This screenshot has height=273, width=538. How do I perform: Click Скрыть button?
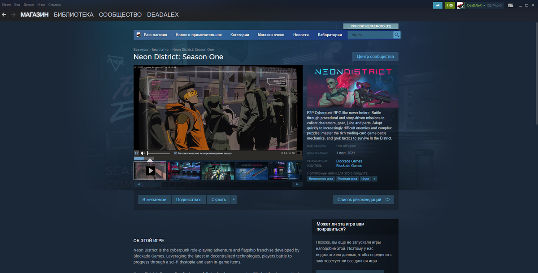[219, 199]
